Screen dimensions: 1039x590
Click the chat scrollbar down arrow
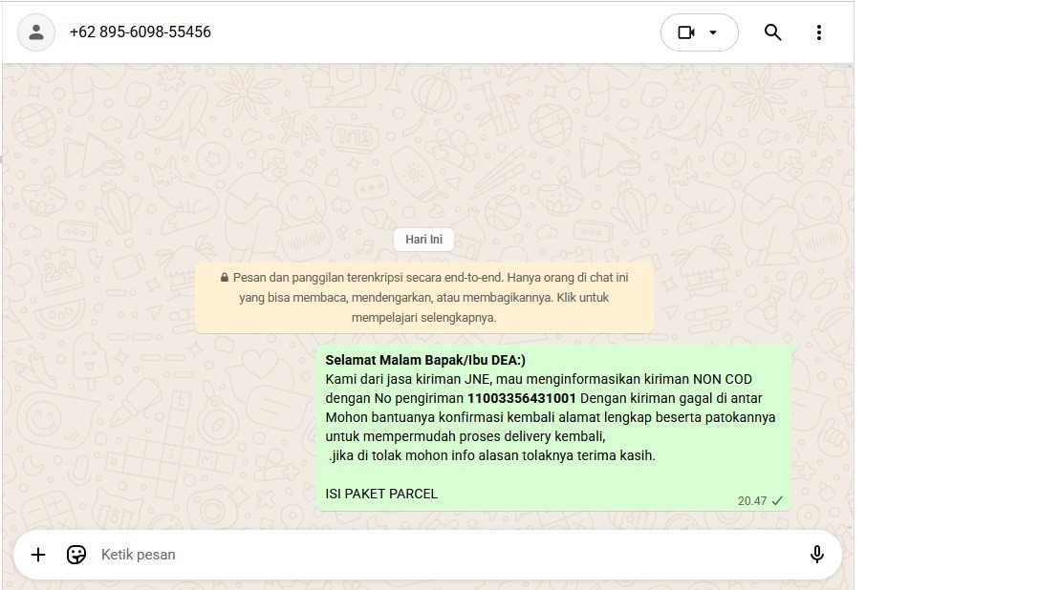(850, 527)
